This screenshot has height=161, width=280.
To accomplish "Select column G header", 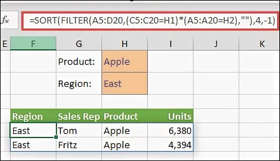I will pyautogui.click(x=79, y=43).
